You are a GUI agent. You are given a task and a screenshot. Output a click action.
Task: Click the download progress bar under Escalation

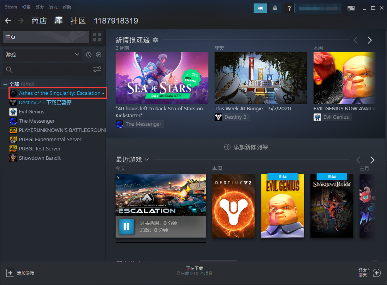[x=161, y=243]
